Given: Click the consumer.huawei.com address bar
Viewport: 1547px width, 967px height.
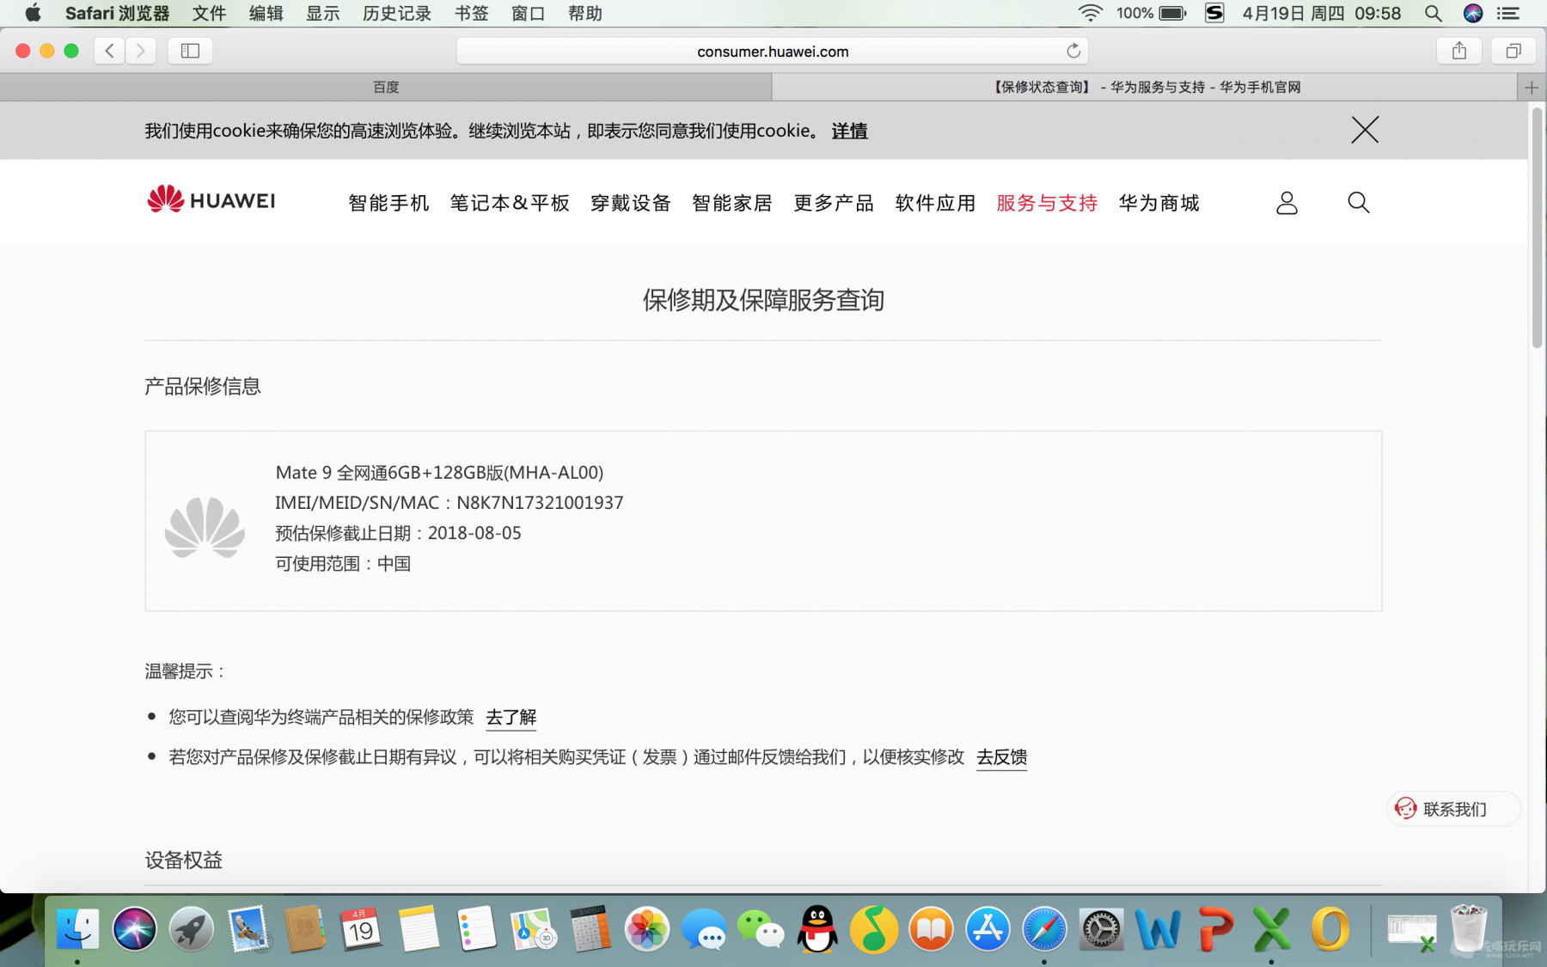Looking at the screenshot, I should click(x=773, y=51).
